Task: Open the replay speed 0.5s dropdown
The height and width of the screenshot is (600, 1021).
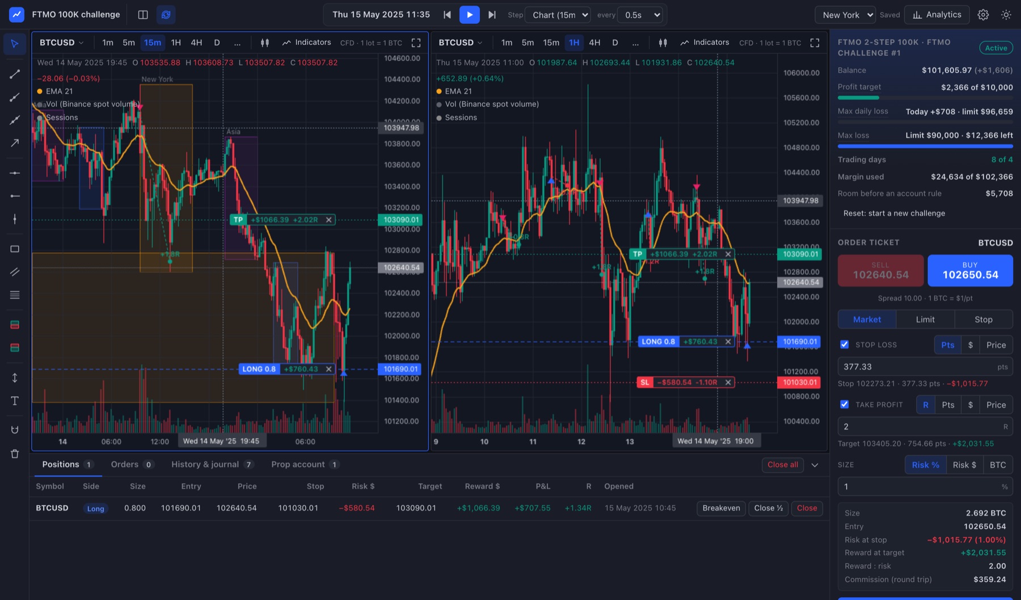Action: click(x=641, y=15)
